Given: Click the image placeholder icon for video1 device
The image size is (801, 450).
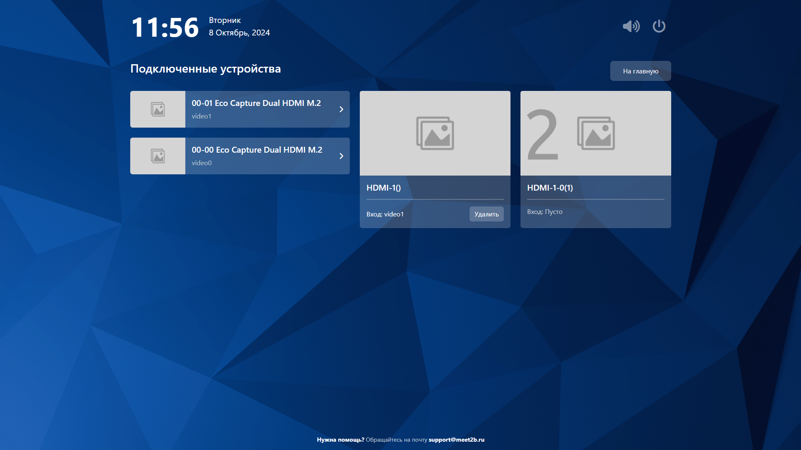Looking at the screenshot, I should tap(158, 109).
